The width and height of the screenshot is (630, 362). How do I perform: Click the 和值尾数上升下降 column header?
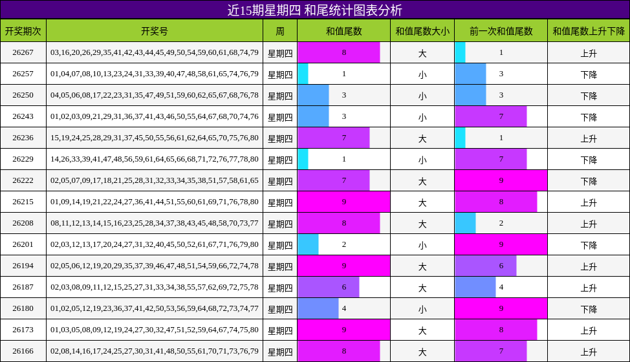point(589,31)
